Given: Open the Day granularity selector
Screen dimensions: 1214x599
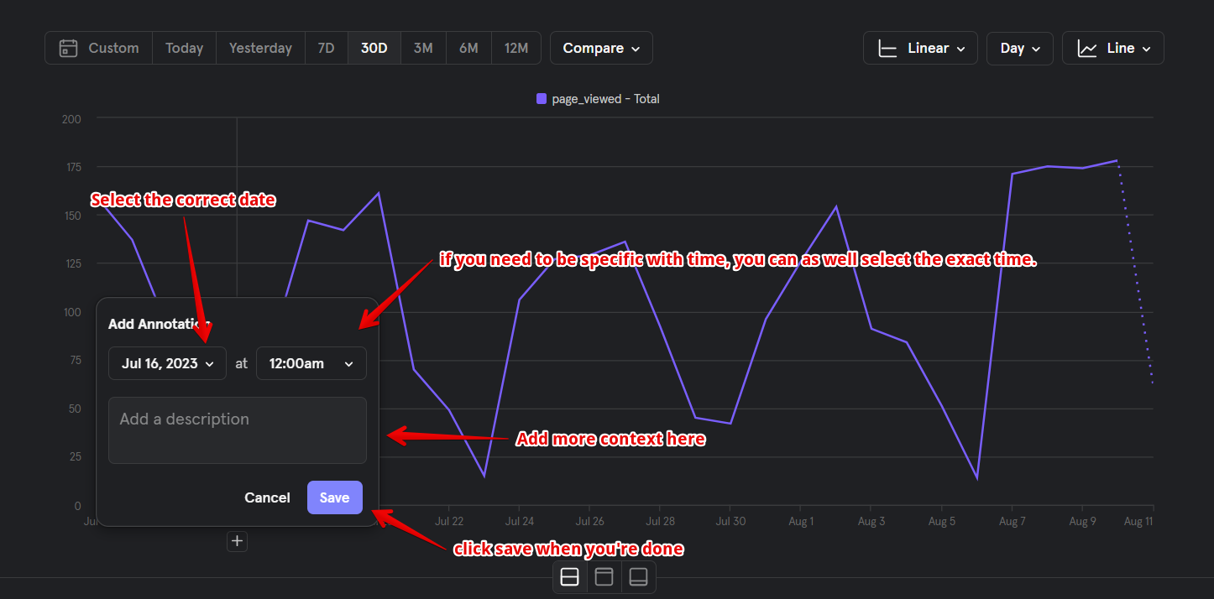Looking at the screenshot, I should click(1019, 48).
